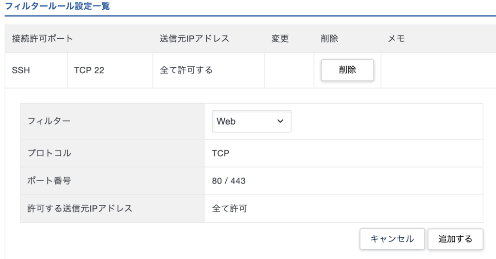The image size is (496, 259).
Task: Click the フィルタールール設定一覧 heading
Action: tap(57, 6)
